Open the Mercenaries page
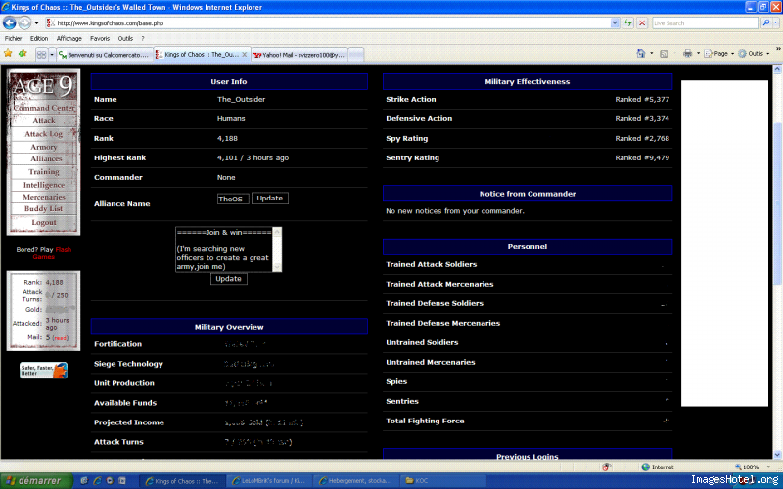Viewport: 783px width, 489px height. pyautogui.click(x=44, y=197)
